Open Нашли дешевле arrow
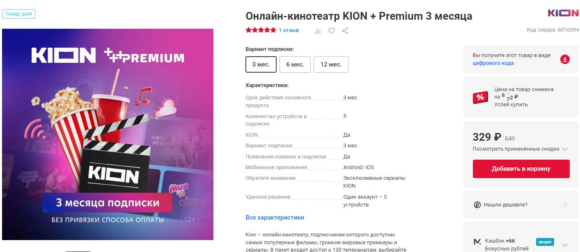Viewport: 580px width, 252px height. 565,205
